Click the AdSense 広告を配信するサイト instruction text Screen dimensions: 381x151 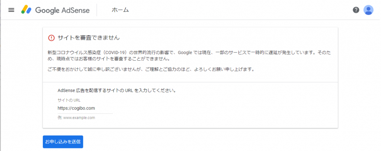117,91
